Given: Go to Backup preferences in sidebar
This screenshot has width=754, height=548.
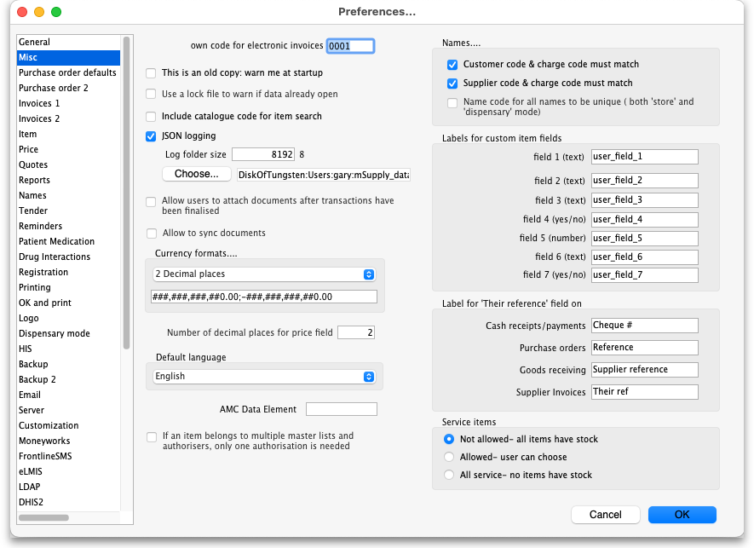Looking at the screenshot, I should [33, 364].
